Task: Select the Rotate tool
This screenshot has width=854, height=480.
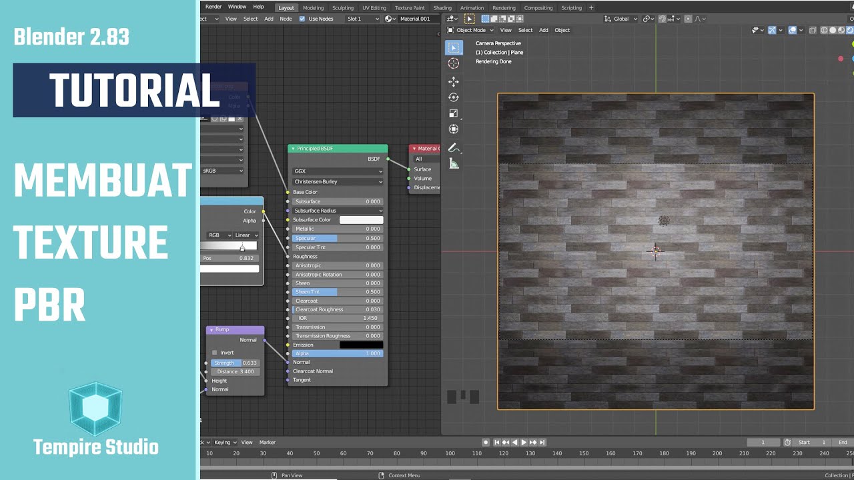Action: [454, 97]
